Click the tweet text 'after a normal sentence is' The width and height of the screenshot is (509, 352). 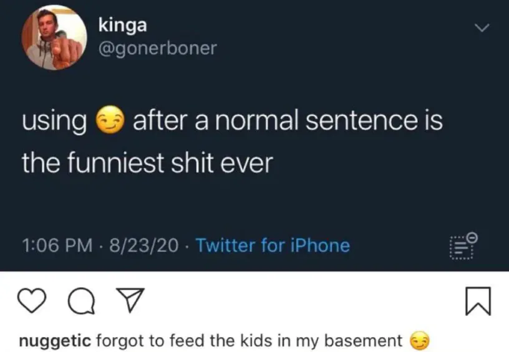click(x=287, y=120)
